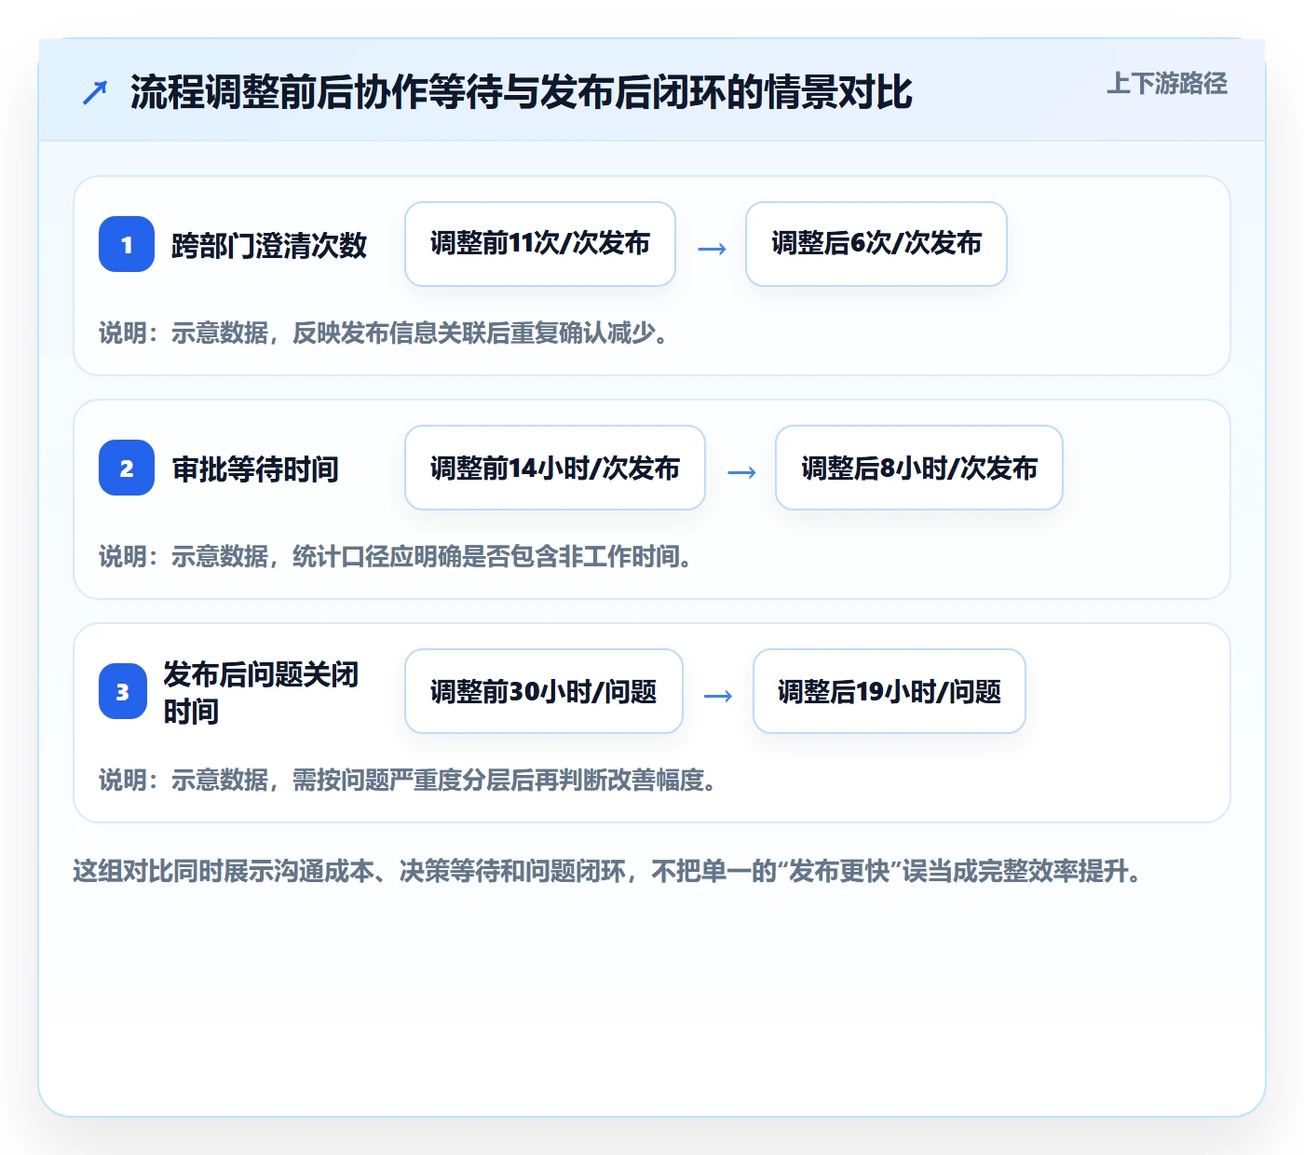Click the 调整前11次/次发布 pill
1304x1155 pixels.
540,244
